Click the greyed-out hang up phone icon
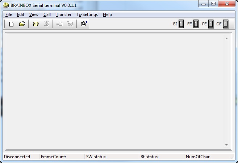The height and width of the screenshot is (163, 238). tap(46, 24)
